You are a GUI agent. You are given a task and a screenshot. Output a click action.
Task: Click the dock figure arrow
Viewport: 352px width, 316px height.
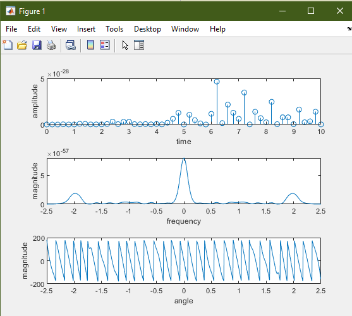pos(349,28)
